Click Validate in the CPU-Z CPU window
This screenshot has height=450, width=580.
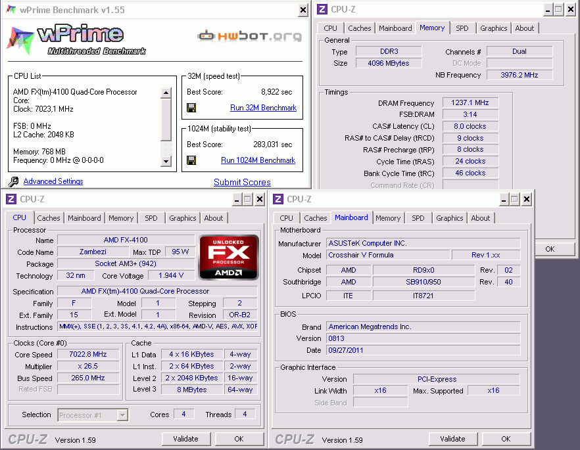tap(186, 439)
